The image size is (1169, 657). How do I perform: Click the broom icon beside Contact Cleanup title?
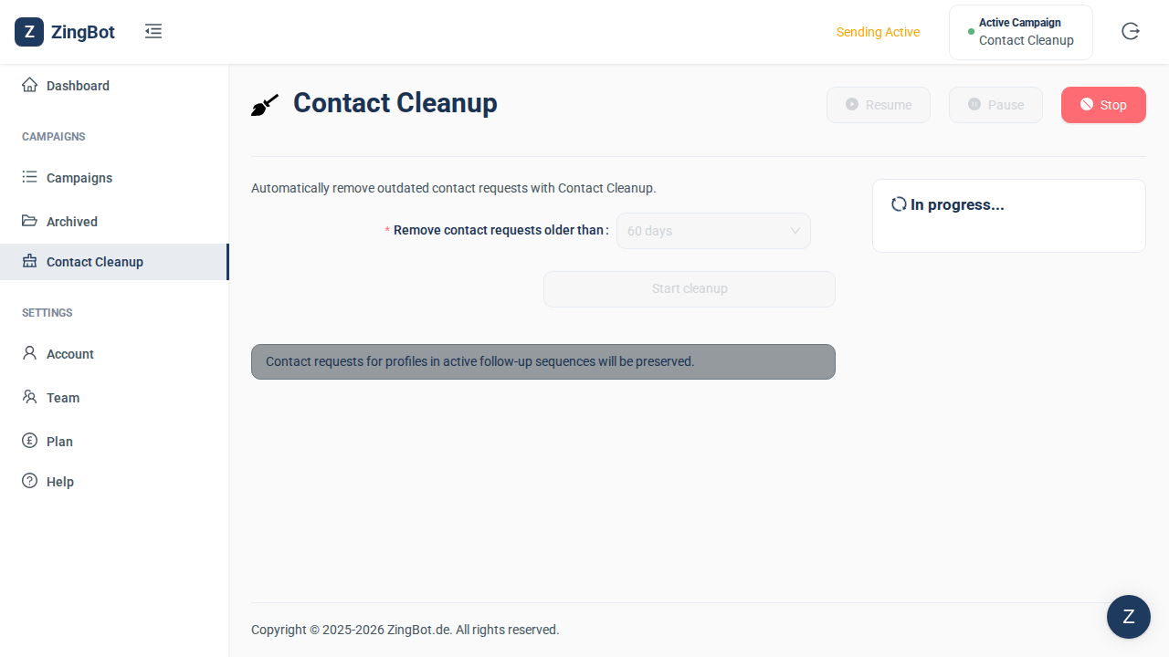pyautogui.click(x=265, y=105)
